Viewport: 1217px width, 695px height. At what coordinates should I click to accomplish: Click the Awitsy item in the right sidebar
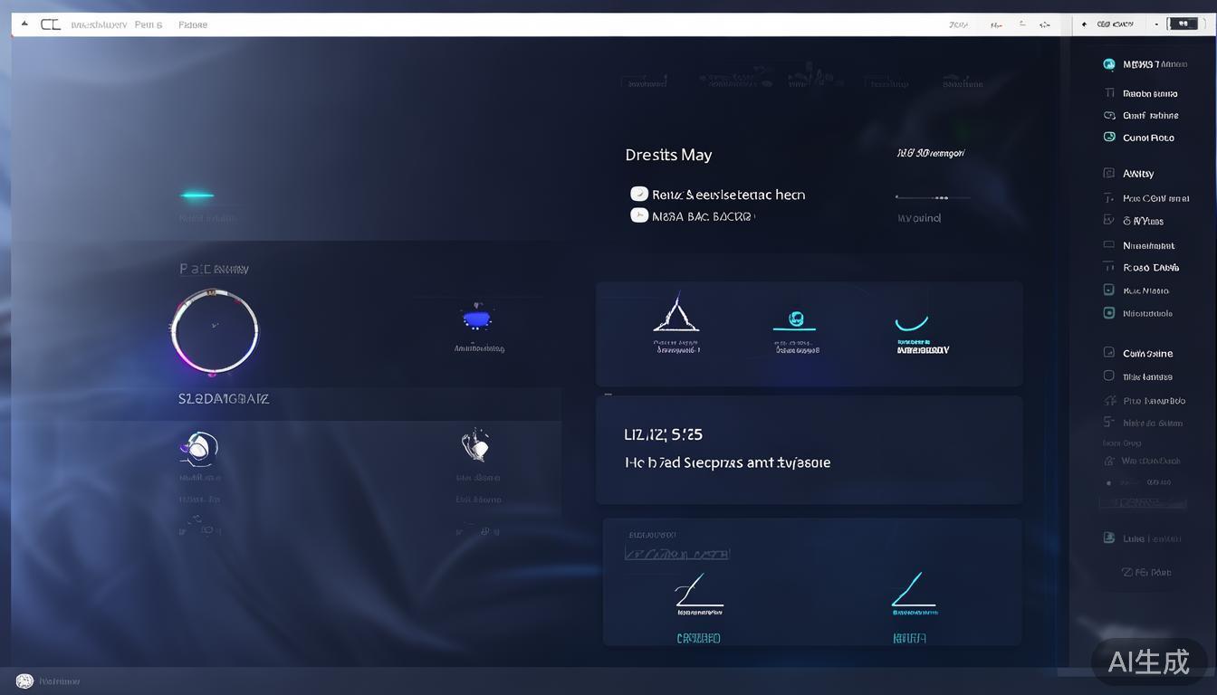(1138, 173)
